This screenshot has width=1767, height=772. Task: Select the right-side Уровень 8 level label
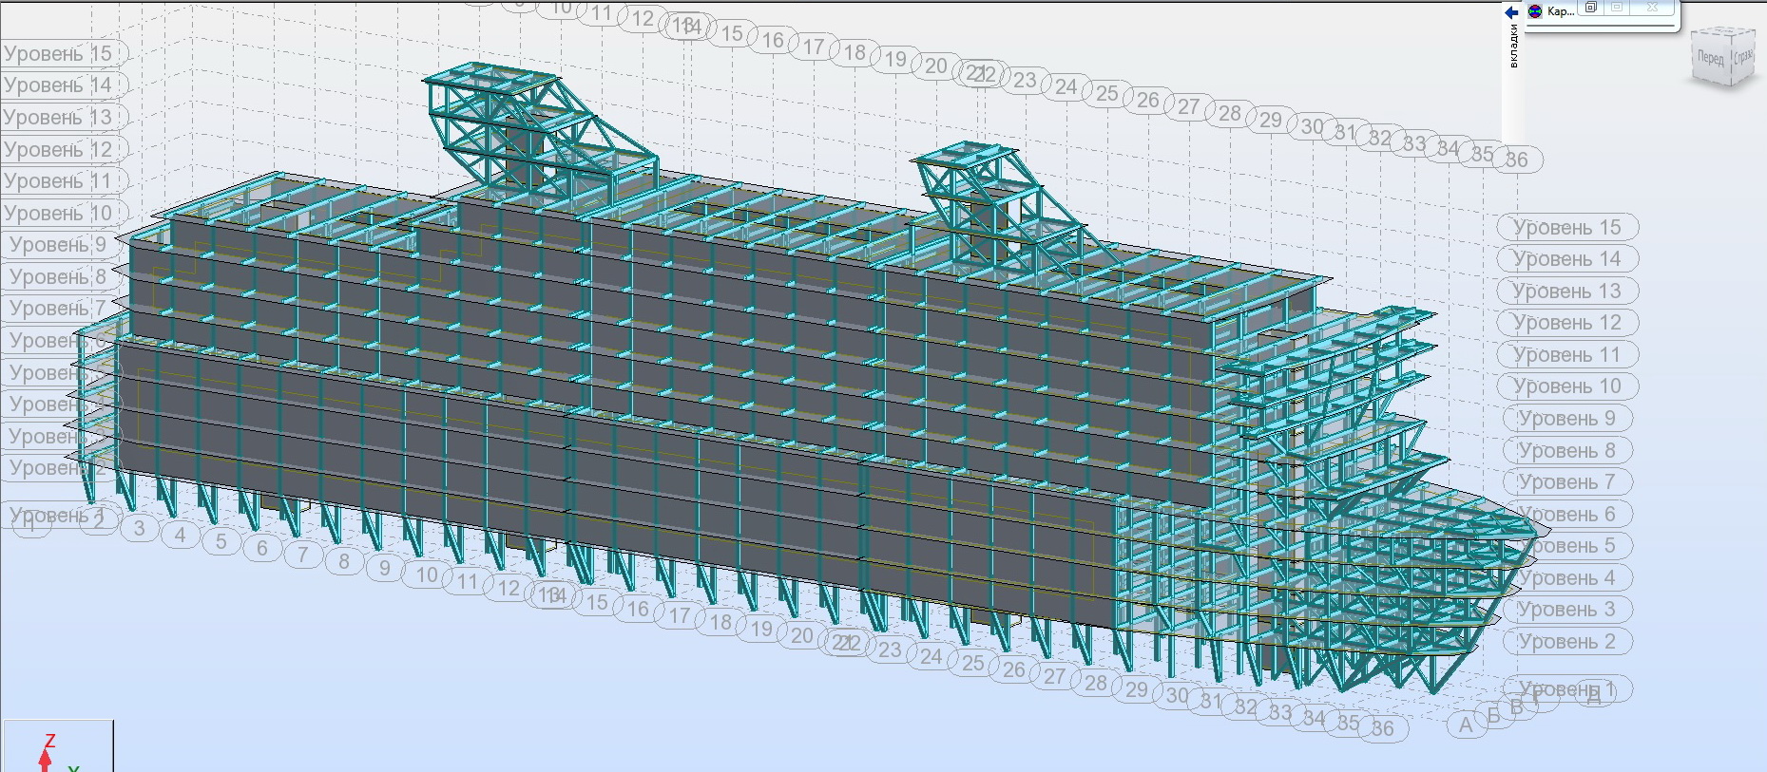click(x=1567, y=450)
